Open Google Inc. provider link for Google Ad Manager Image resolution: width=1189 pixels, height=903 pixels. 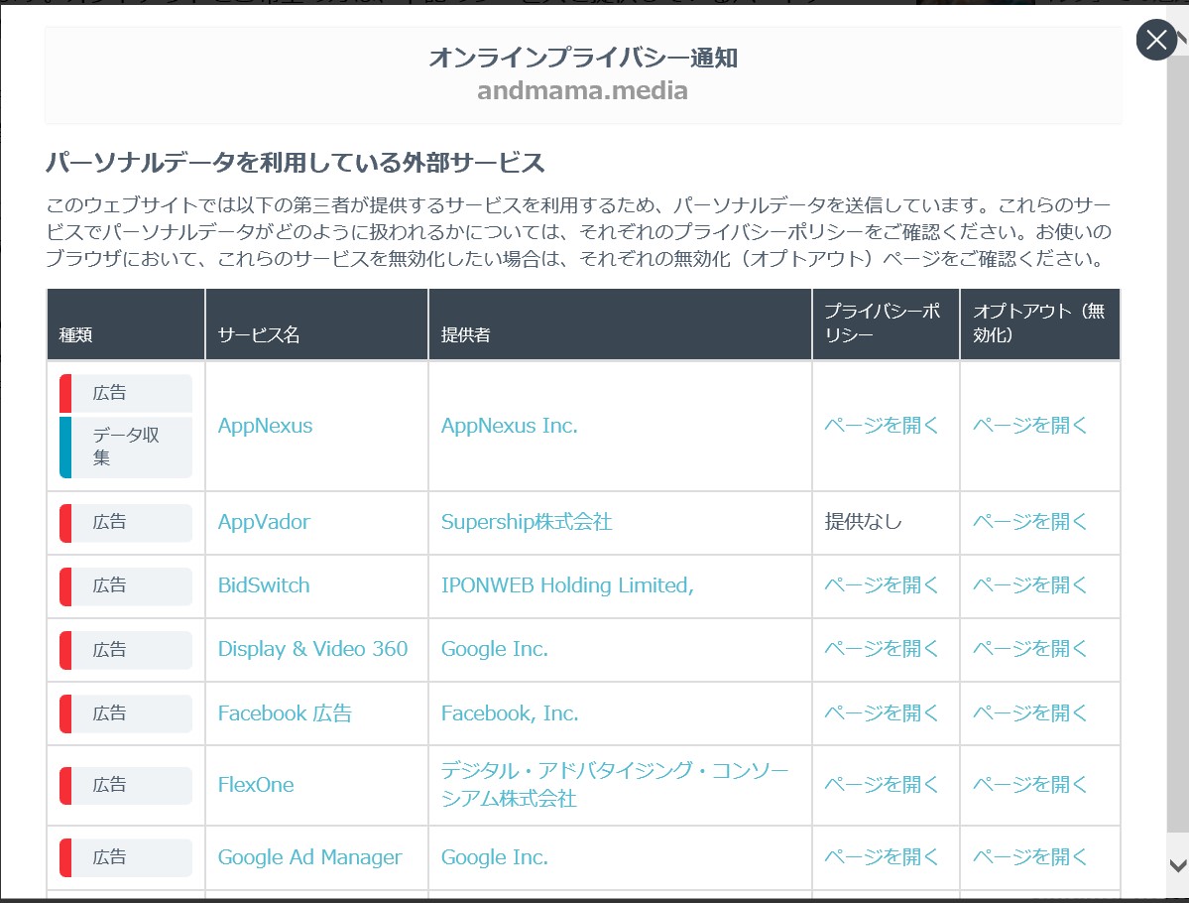coord(495,857)
